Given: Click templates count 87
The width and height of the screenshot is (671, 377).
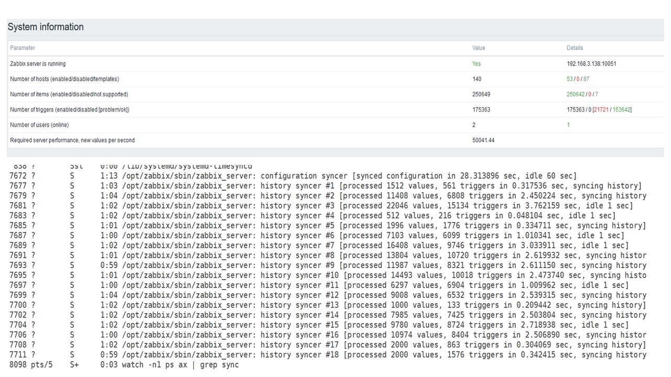Looking at the screenshot, I should (586, 79).
